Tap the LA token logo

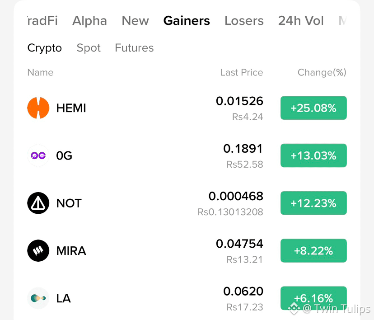[38, 298]
